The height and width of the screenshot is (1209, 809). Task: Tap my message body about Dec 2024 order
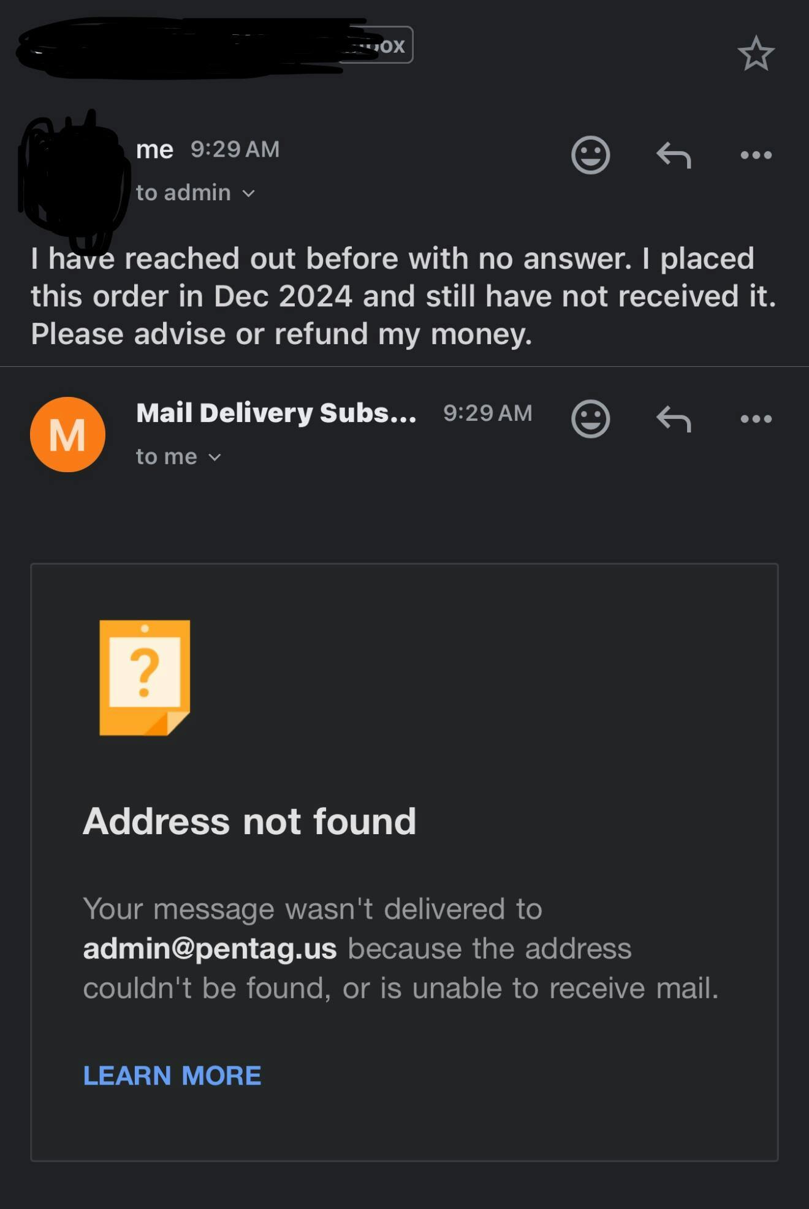tap(403, 296)
